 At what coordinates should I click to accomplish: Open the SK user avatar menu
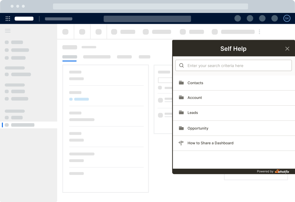(287, 18)
